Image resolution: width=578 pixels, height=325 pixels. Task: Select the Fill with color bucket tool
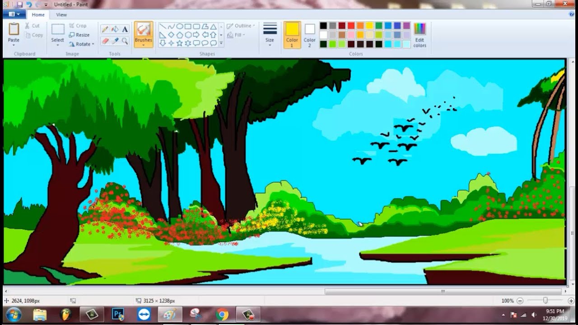click(115, 29)
